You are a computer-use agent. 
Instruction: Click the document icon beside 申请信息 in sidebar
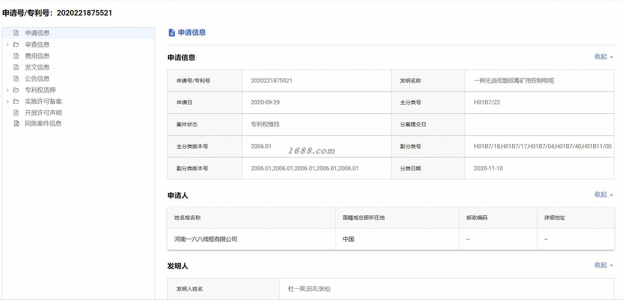[x=16, y=33]
